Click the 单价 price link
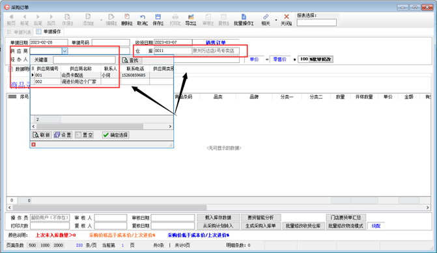The image size is (437, 253). pos(254,59)
